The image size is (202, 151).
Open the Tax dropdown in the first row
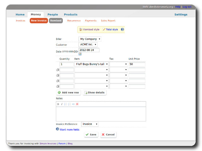pyautogui.click(x=119, y=64)
